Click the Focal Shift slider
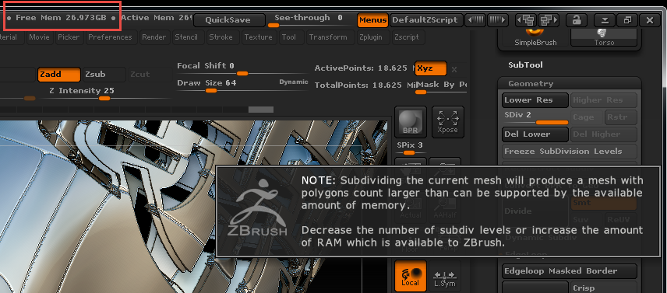Image resolution: width=667 pixels, height=293 pixels. (x=242, y=69)
